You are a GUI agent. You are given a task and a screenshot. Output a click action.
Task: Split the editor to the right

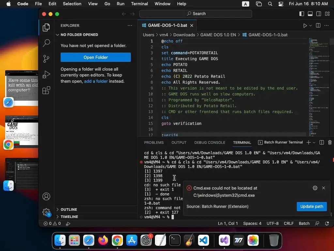(318, 25)
